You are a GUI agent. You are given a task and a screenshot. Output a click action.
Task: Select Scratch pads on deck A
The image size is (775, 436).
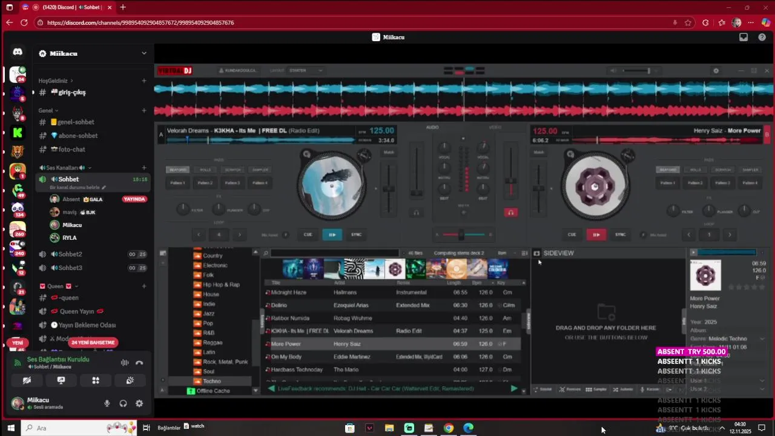coord(232,170)
